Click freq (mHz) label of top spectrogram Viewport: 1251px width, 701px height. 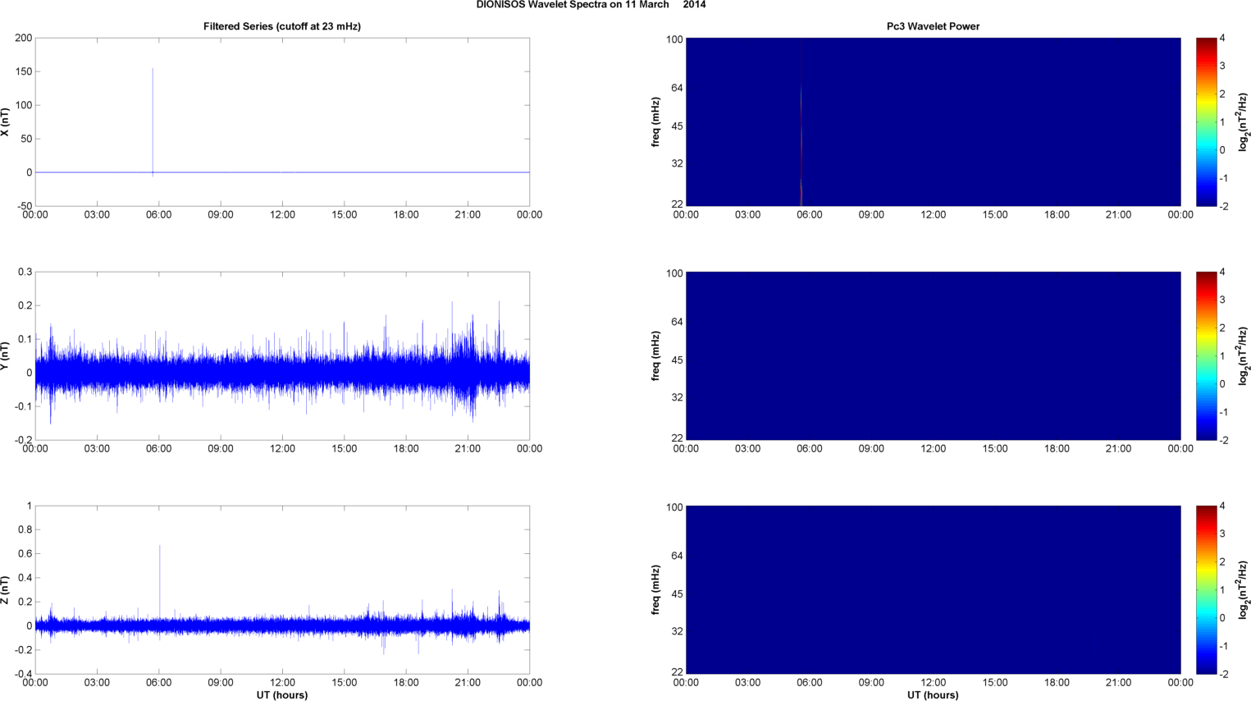[x=656, y=122]
